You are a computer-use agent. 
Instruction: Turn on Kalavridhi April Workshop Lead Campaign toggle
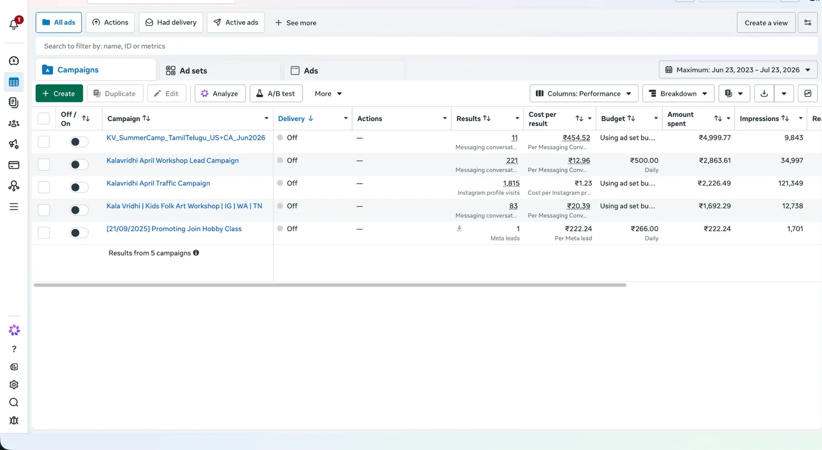tap(79, 165)
